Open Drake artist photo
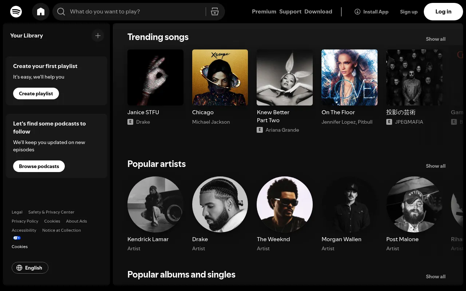The width and height of the screenshot is (466, 291). tap(220, 204)
